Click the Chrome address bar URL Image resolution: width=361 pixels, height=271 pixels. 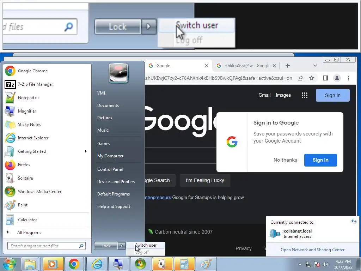click(x=219, y=78)
